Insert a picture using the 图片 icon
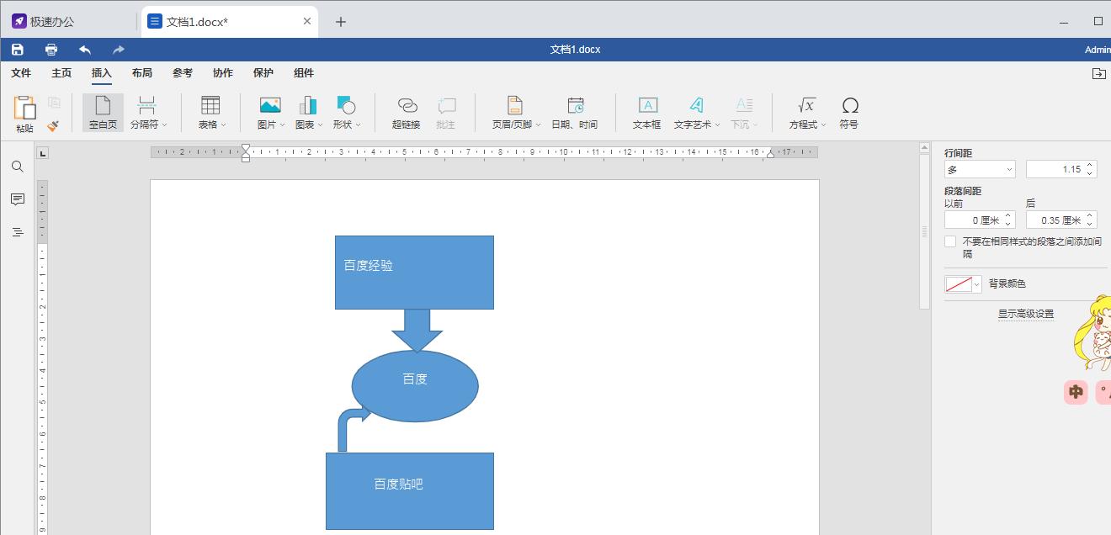The height and width of the screenshot is (535, 1111). pyautogui.click(x=268, y=110)
